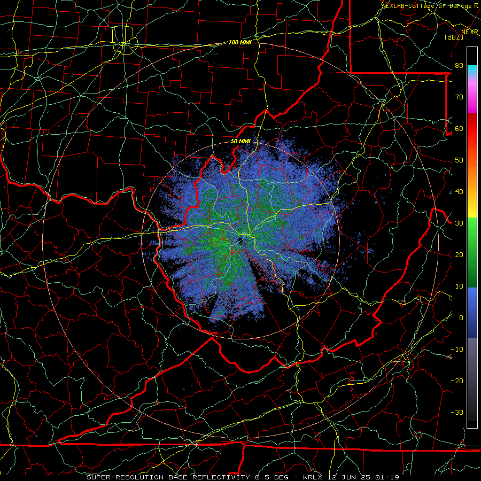481x481 pixels.
Task: Click the -30 dBZ scale label
Action: click(457, 412)
